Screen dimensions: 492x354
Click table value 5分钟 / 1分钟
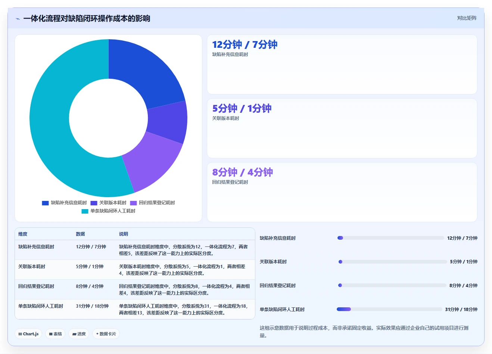[90, 267]
